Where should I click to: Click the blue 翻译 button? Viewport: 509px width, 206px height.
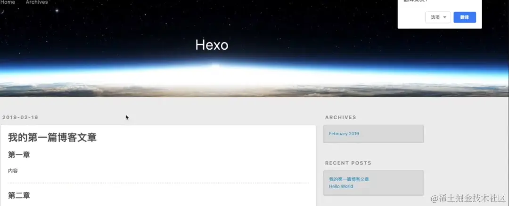coord(465,17)
